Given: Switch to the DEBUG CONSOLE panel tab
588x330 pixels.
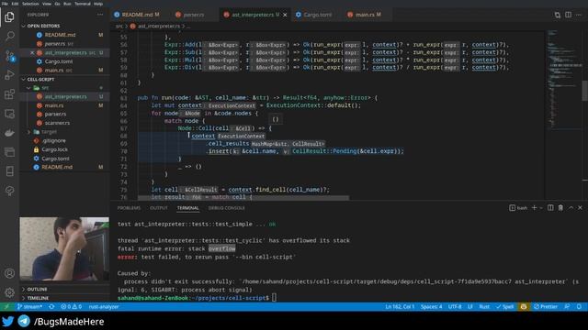Looking at the screenshot, I should [x=227, y=208].
